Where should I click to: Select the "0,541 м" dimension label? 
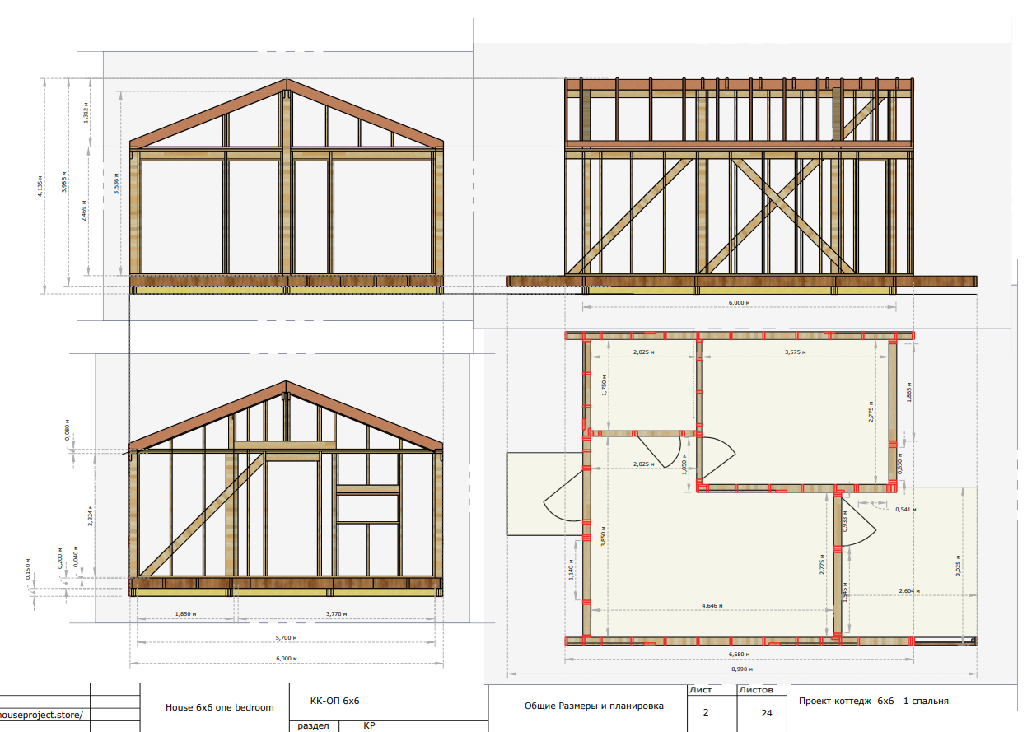pyautogui.click(x=905, y=509)
